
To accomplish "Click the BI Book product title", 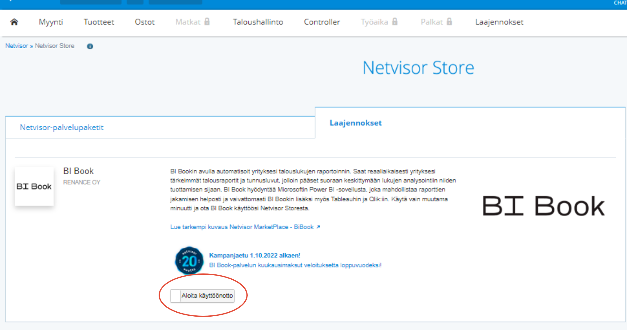I will 79,171.
